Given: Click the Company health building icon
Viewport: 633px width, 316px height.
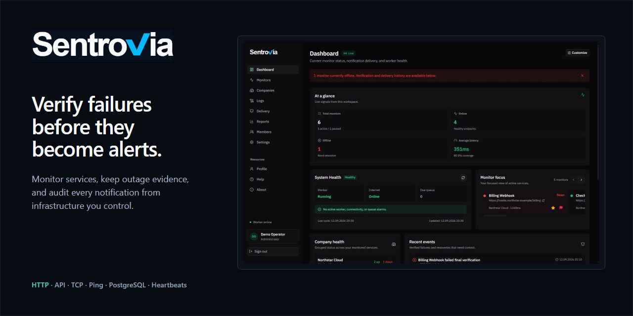Looking at the screenshot, I should [x=394, y=244].
